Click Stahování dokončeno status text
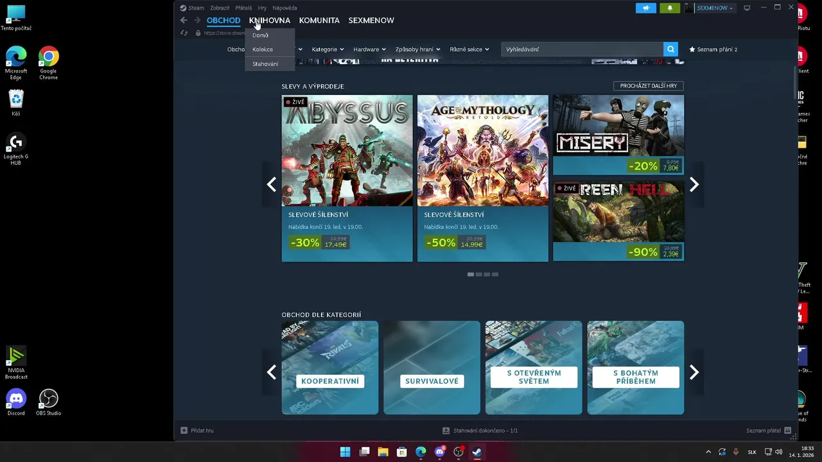The height and width of the screenshot is (462, 822). click(485, 431)
